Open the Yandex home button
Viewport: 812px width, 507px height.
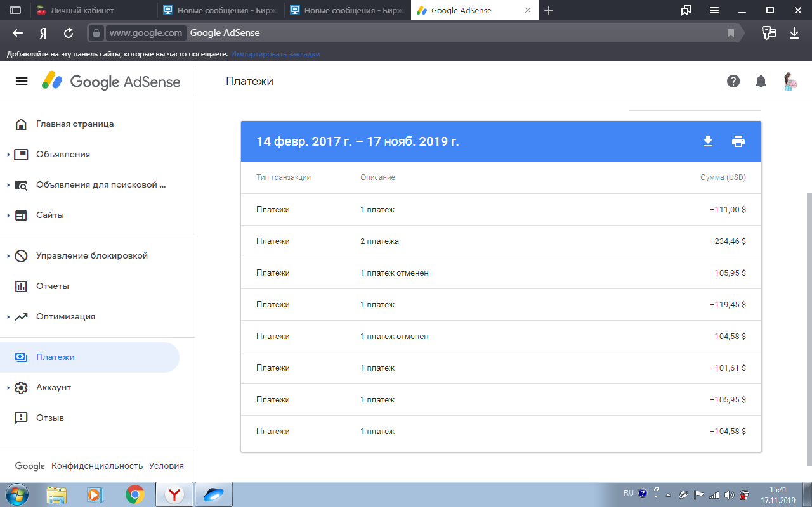click(x=43, y=33)
